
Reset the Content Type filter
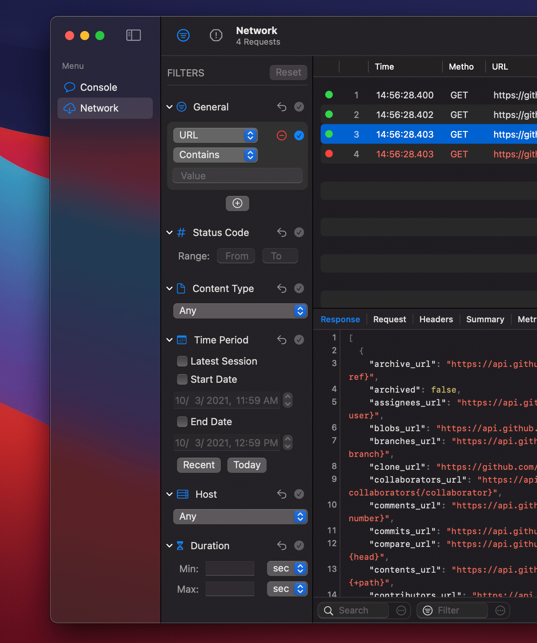pyautogui.click(x=282, y=288)
